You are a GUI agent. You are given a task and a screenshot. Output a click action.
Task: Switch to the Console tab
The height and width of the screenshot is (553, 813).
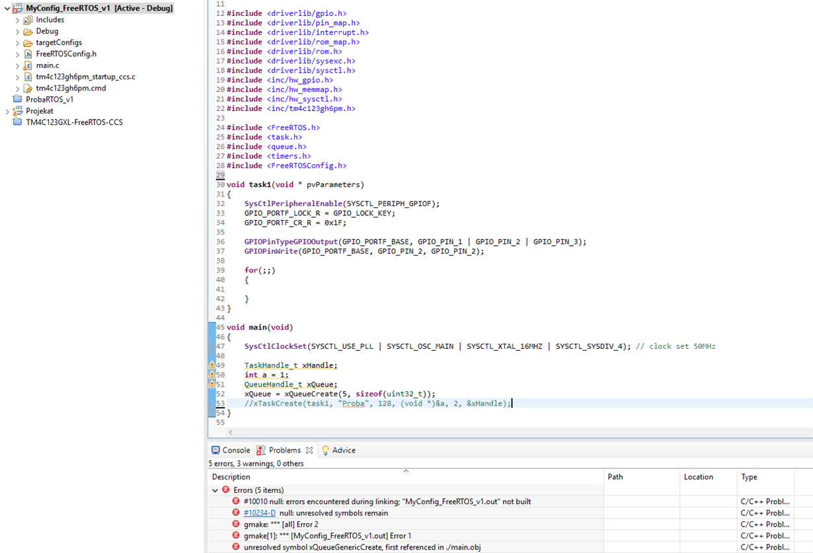[231, 450]
